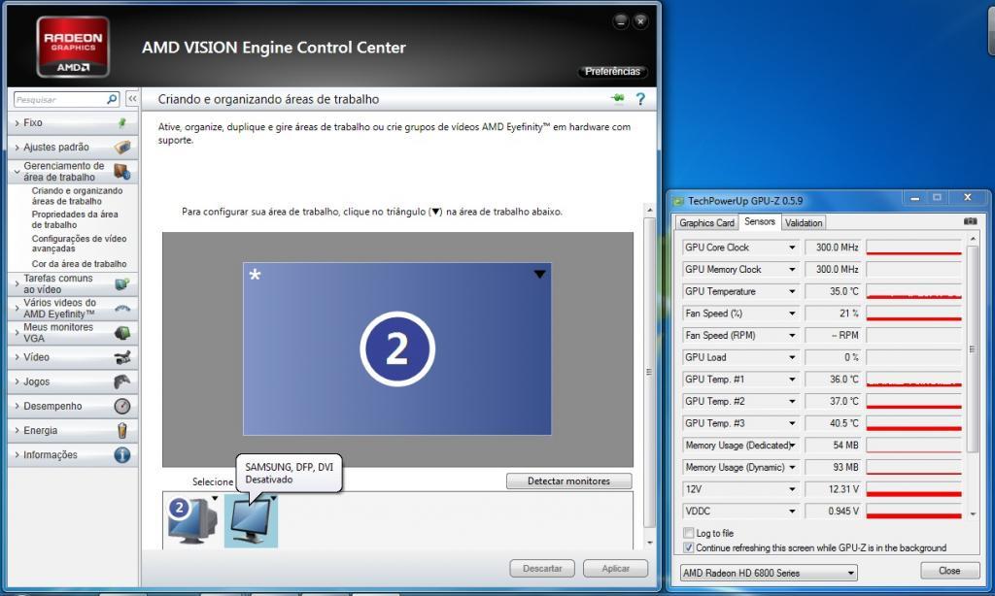
Task: Open Propriedades da área de trabalho
Action: point(75,219)
